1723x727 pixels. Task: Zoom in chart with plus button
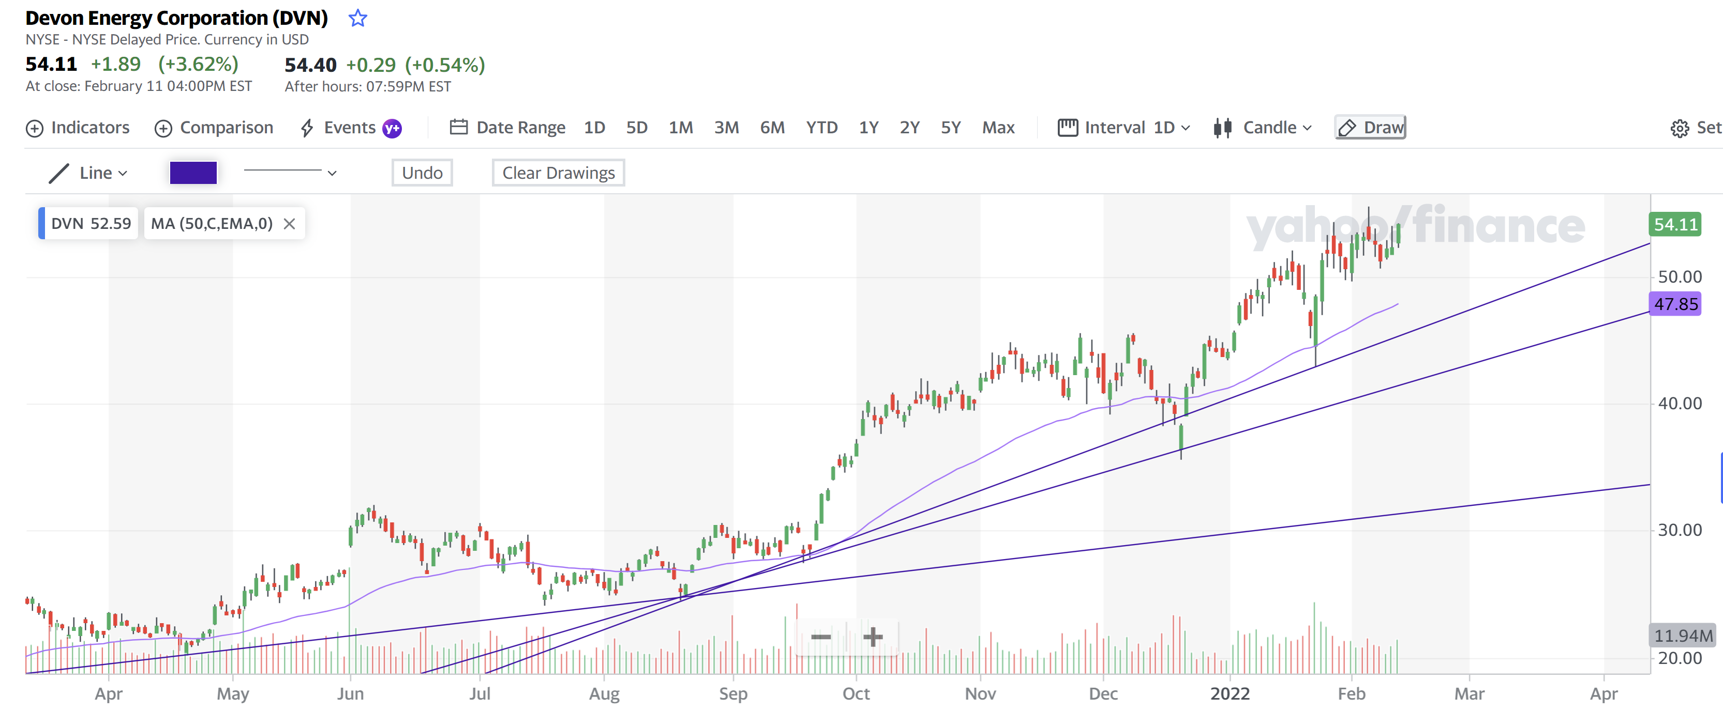[x=872, y=637]
